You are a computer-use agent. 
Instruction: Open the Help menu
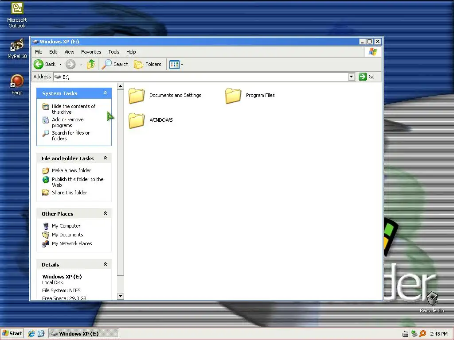coord(131,52)
